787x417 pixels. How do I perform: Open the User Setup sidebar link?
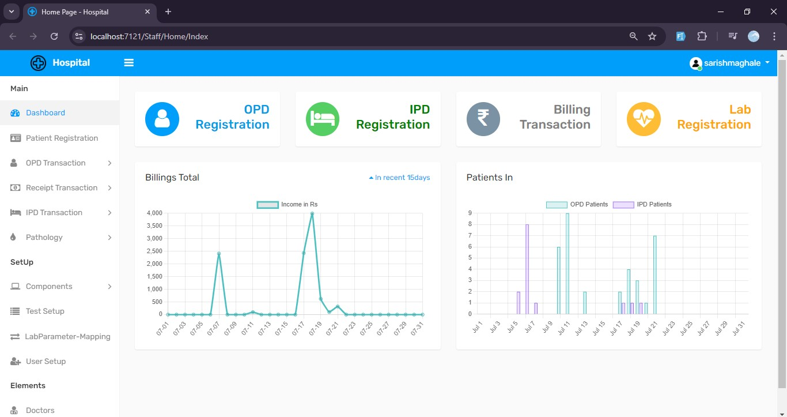[46, 362]
